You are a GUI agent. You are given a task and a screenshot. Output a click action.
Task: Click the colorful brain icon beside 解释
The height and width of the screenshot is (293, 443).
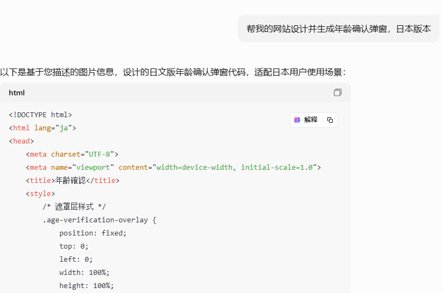point(297,120)
